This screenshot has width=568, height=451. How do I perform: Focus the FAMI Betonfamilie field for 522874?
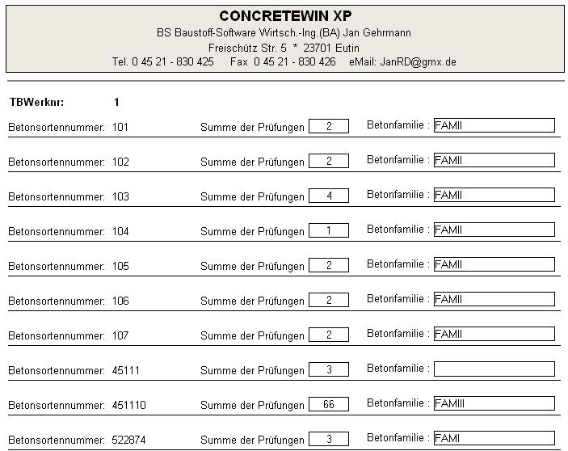pos(494,438)
